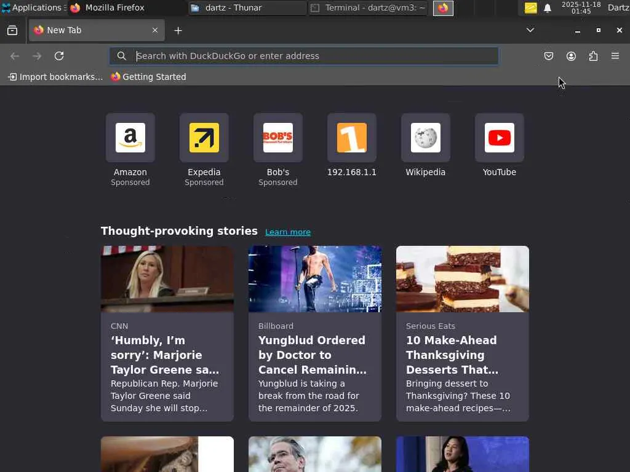Open Save to Pocket icon
630x472 pixels.
coord(548,56)
